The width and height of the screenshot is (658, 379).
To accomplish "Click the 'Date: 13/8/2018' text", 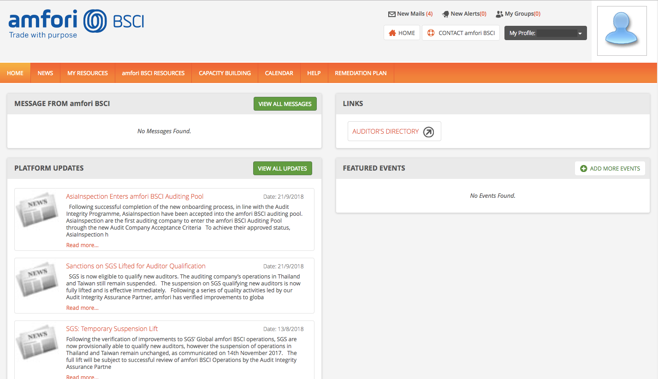I will point(283,329).
